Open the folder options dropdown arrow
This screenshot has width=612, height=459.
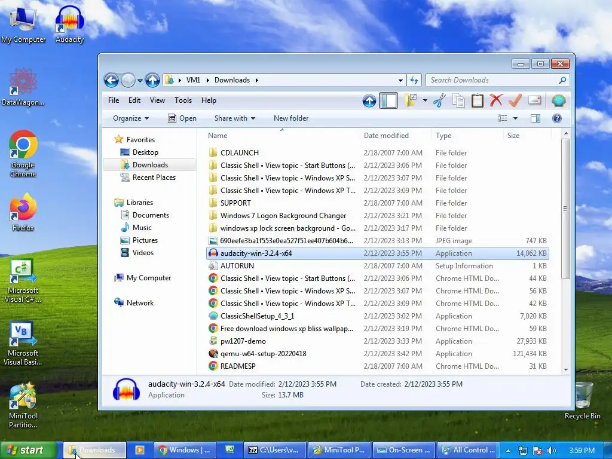[x=425, y=100]
